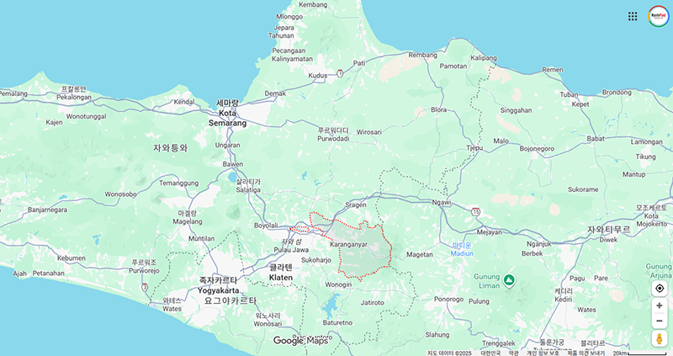Viewport: 673px width, 356px height.
Task: Click the Google Maps logo
Action: 300,341
